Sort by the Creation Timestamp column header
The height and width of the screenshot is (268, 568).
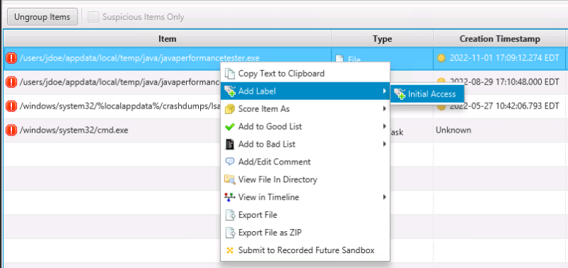click(x=500, y=39)
